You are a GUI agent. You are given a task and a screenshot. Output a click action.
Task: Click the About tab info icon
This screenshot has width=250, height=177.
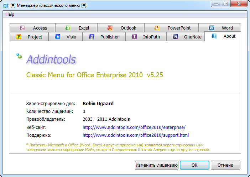pos(214,36)
